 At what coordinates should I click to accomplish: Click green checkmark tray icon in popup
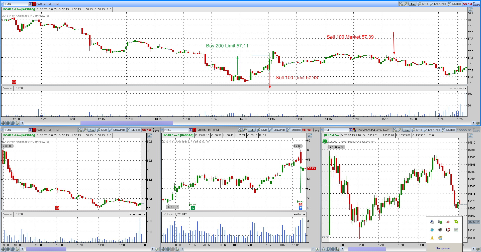pyautogui.click(x=456, y=222)
